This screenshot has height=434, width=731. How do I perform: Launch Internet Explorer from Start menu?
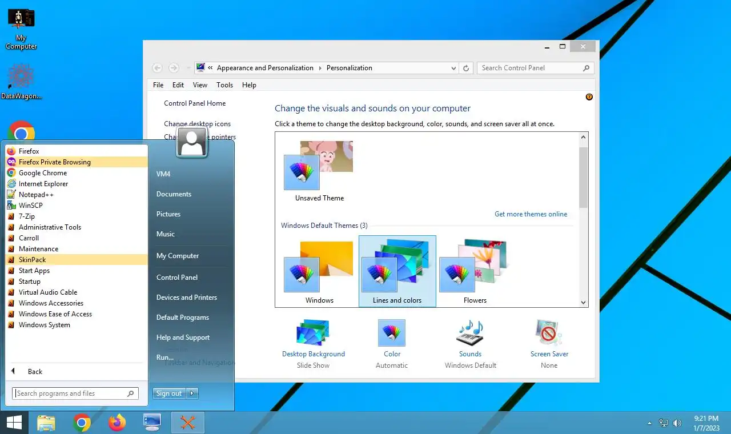[x=77, y=184]
